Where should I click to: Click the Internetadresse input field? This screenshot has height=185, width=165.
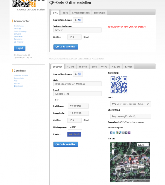[78, 30]
